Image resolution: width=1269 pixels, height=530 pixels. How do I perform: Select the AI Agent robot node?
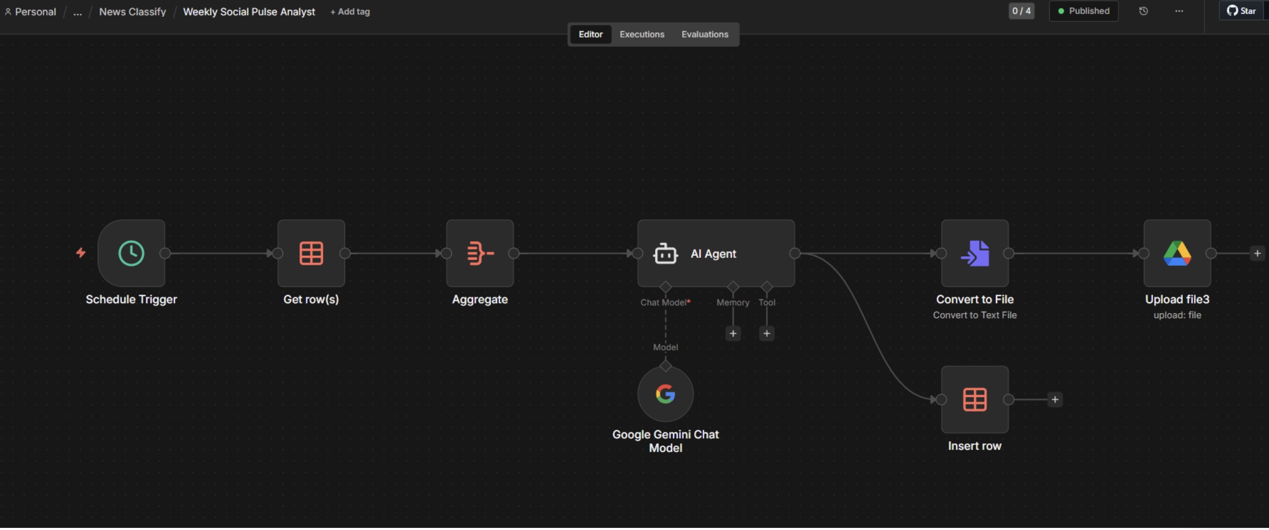pyautogui.click(x=716, y=253)
